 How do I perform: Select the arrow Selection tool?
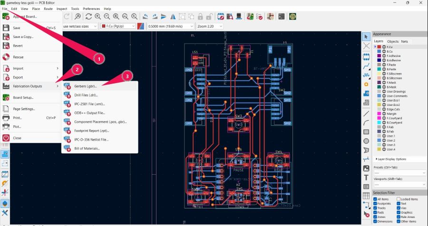[366, 37]
